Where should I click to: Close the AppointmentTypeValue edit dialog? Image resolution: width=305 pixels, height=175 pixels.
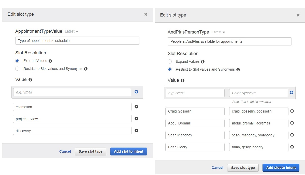146,14
